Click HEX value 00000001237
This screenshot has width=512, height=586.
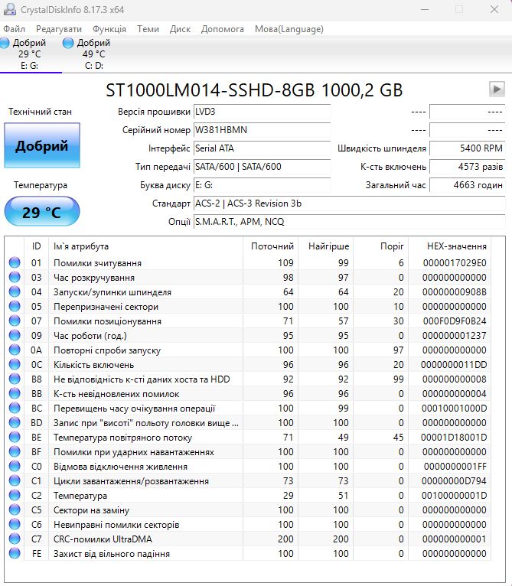pos(455,336)
